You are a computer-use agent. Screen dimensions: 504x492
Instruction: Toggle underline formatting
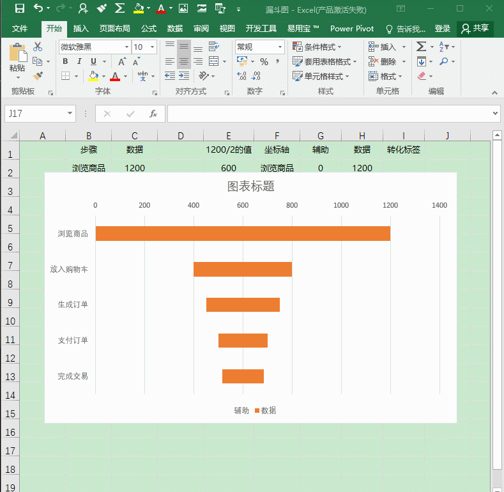pyautogui.click(x=93, y=61)
